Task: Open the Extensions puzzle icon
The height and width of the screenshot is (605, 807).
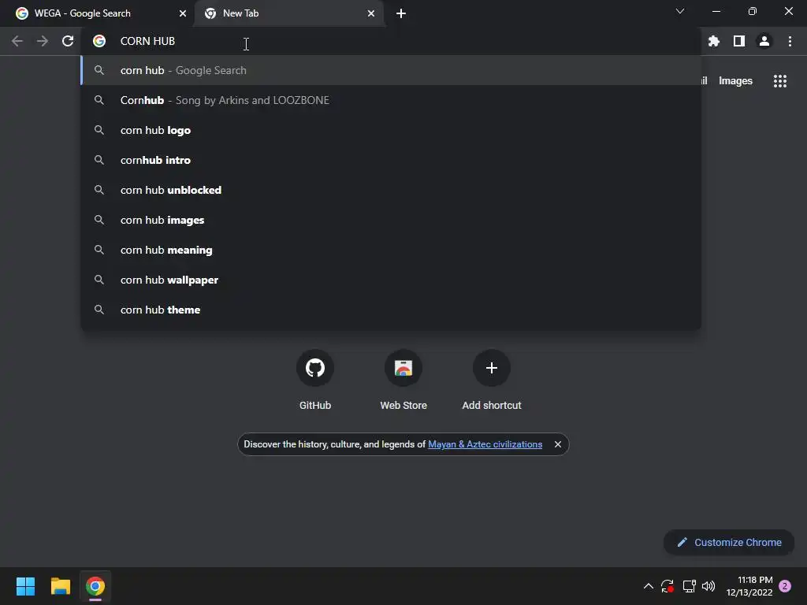Action: click(x=714, y=41)
